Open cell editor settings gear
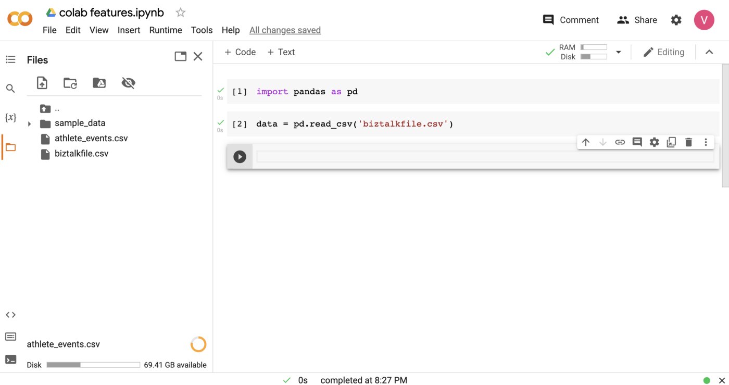Viewport: 729px width, 385px height. [654, 142]
